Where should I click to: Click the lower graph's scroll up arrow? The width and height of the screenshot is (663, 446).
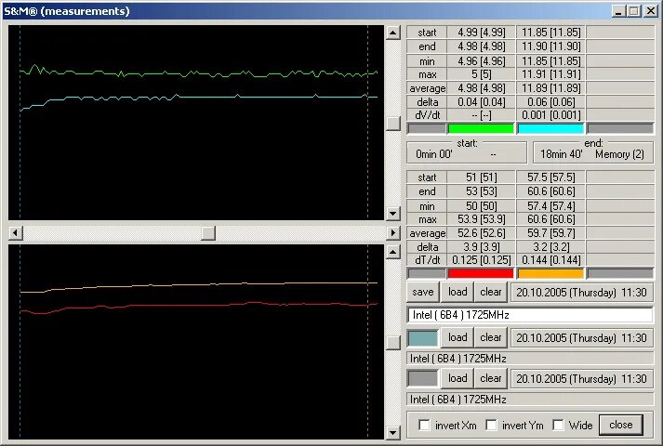tap(393, 252)
